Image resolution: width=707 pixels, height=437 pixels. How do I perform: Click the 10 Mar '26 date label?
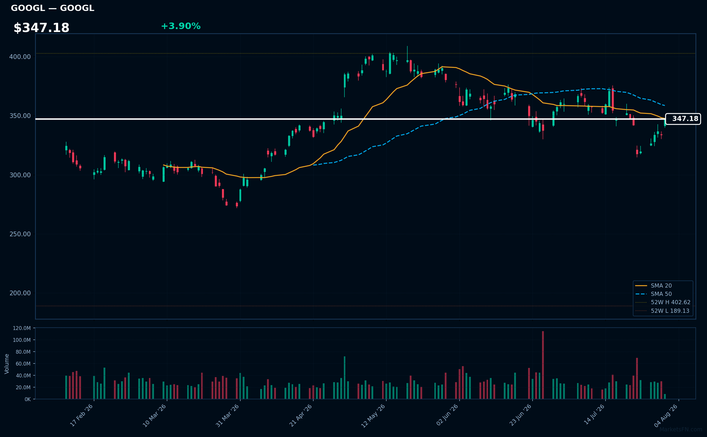[x=154, y=415]
